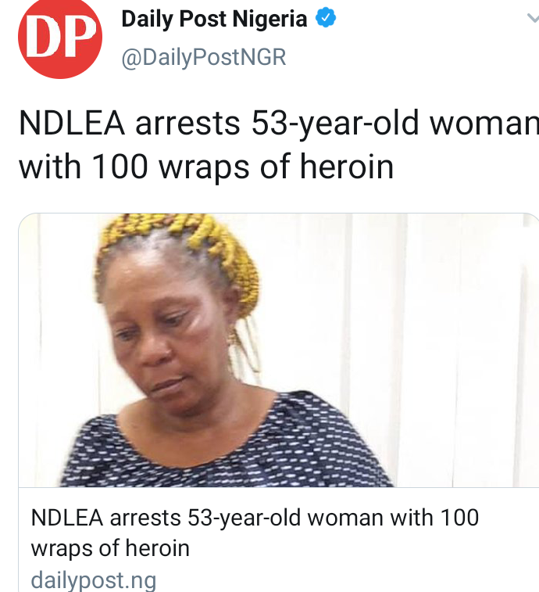The height and width of the screenshot is (592, 539).
Task: Expand the tweet options chevron
Action: 533,18
